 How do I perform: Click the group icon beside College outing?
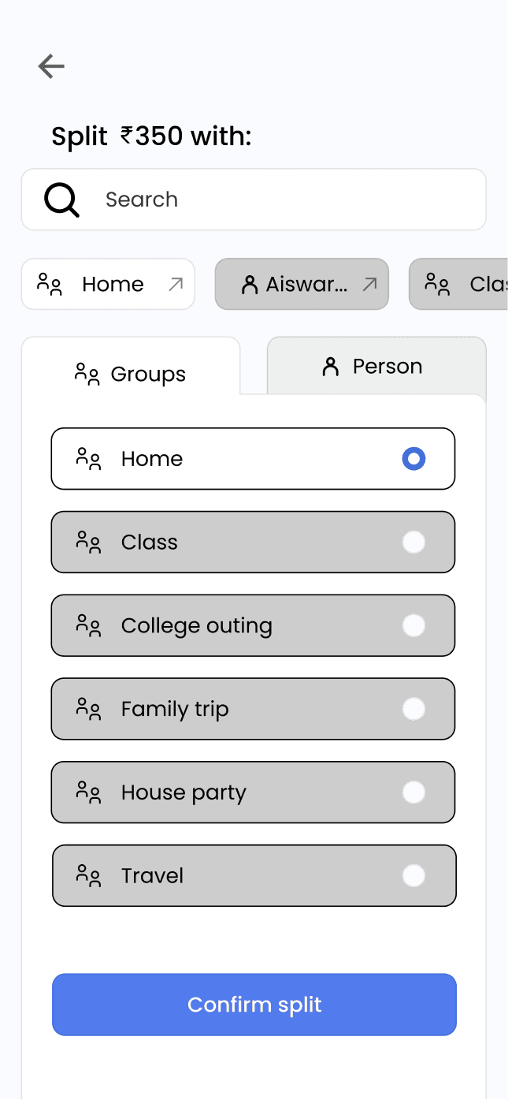[88, 625]
